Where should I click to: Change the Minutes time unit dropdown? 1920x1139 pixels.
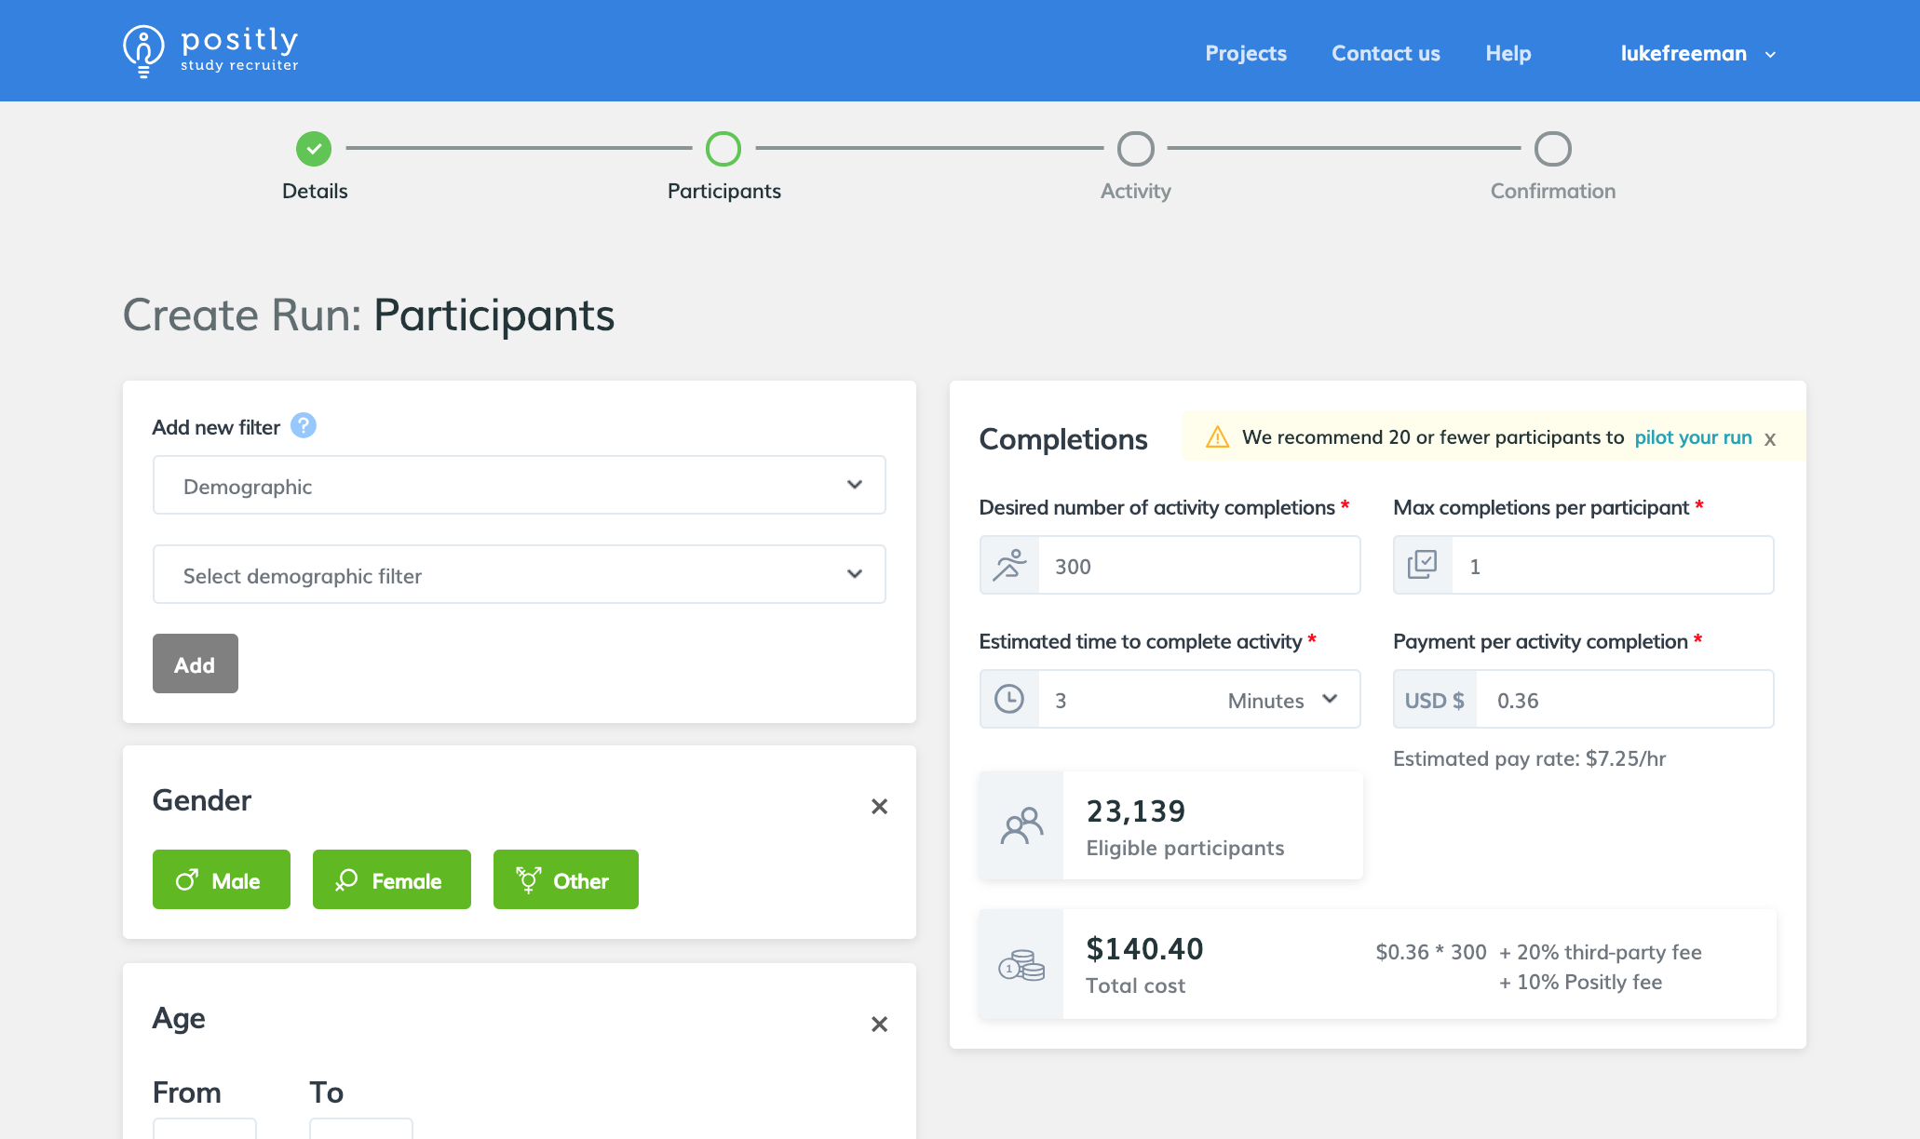click(x=1283, y=700)
